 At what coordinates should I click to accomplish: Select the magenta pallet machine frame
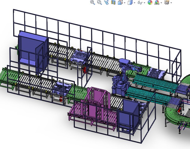pos(92,109)
